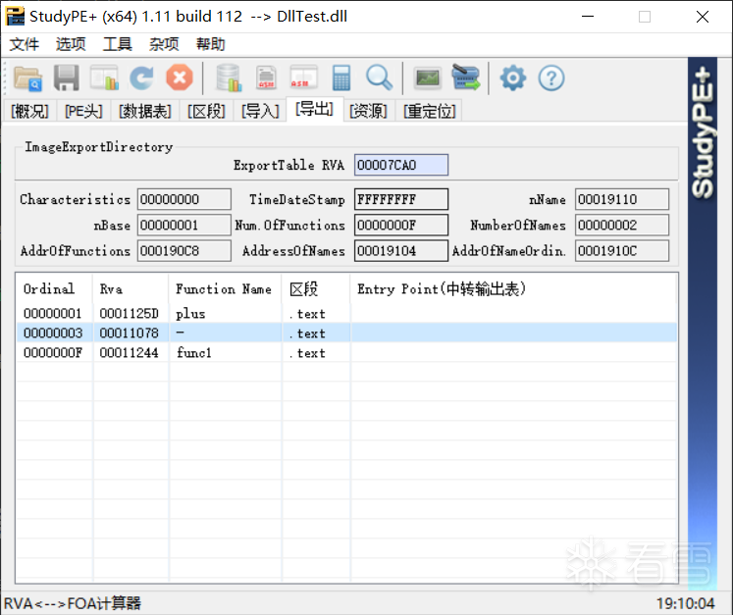733x615 pixels.
Task: Open the 文件 menu
Action: [25, 44]
